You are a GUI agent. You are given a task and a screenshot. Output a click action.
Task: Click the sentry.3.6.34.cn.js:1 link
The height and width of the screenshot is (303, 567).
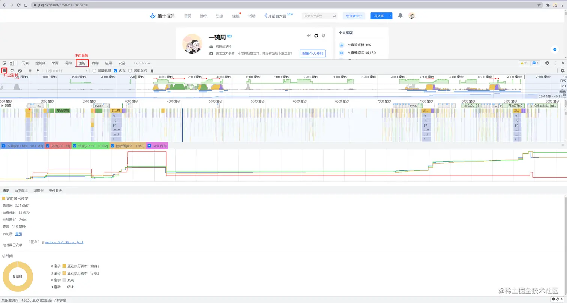[64, 242]
